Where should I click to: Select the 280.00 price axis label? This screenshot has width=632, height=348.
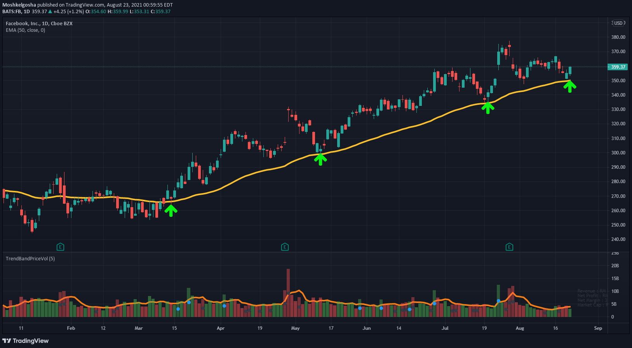pos(618,182)
